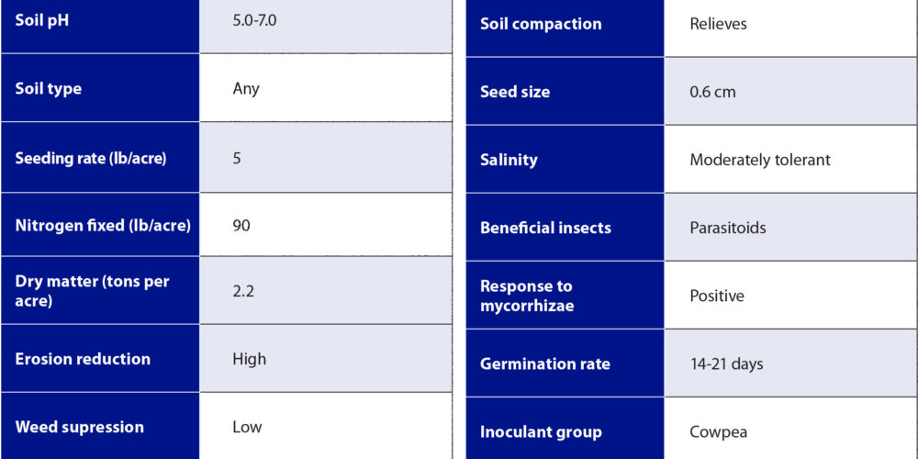Image resolution: width=918 pixels, height=459 pixels.
Task: Click the Seed size value 0.6 cm
Action: tap(712, 92)
